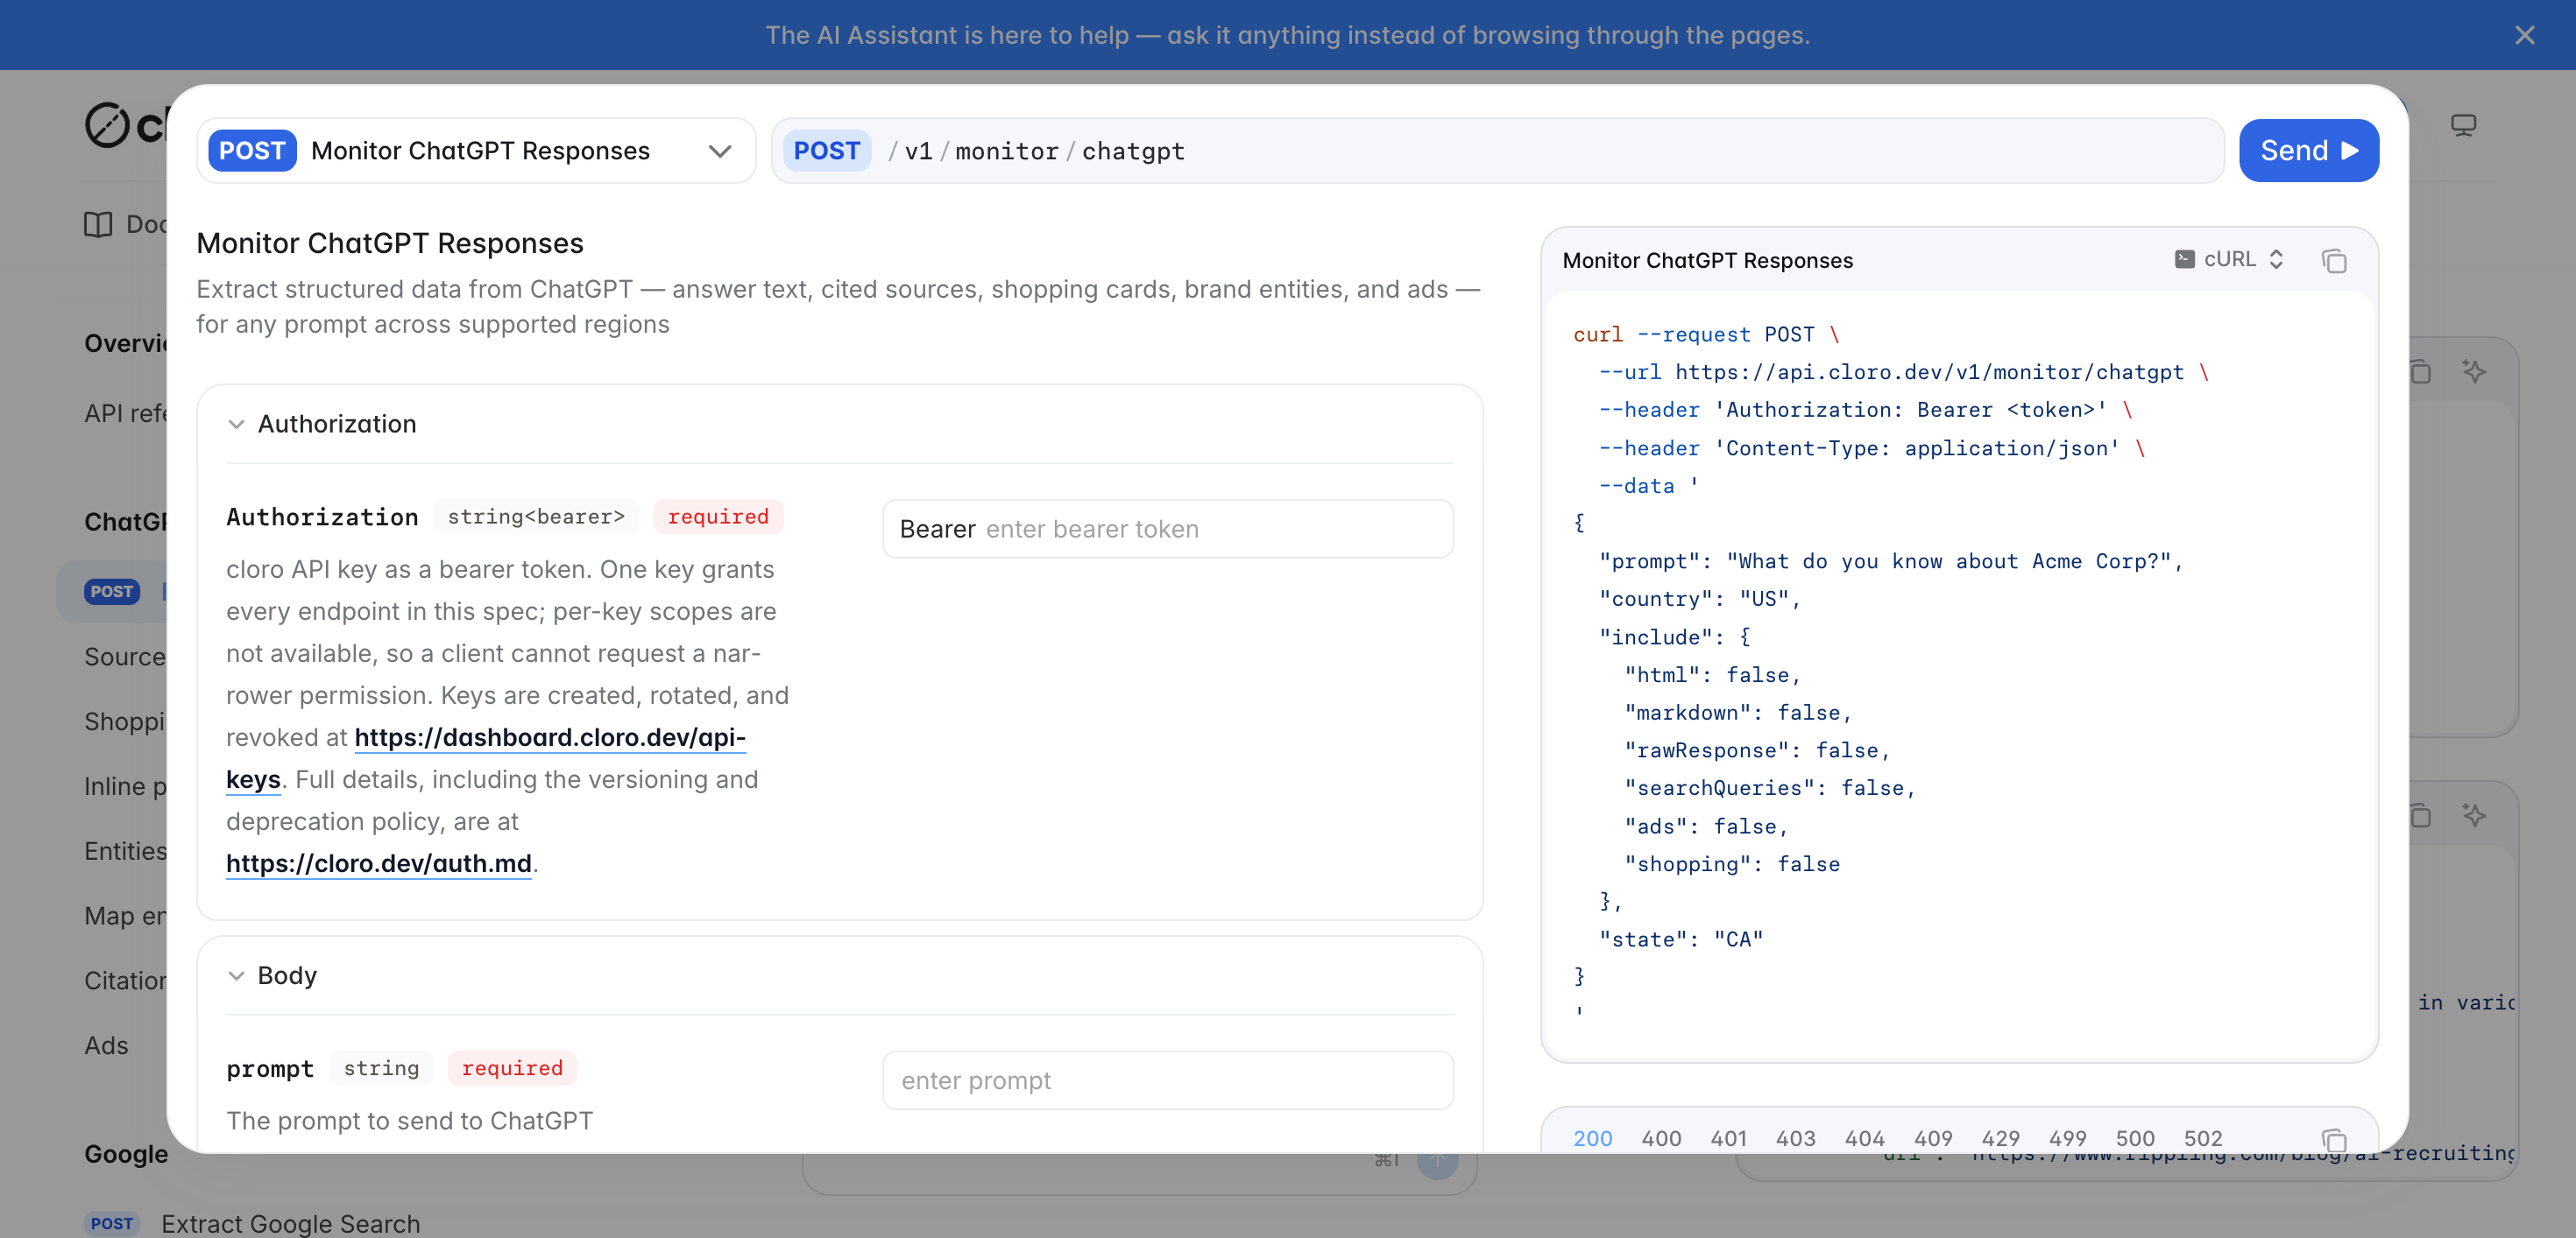Click the book icon beside Doc
2576x1238 pixels.
pos(98,224)
